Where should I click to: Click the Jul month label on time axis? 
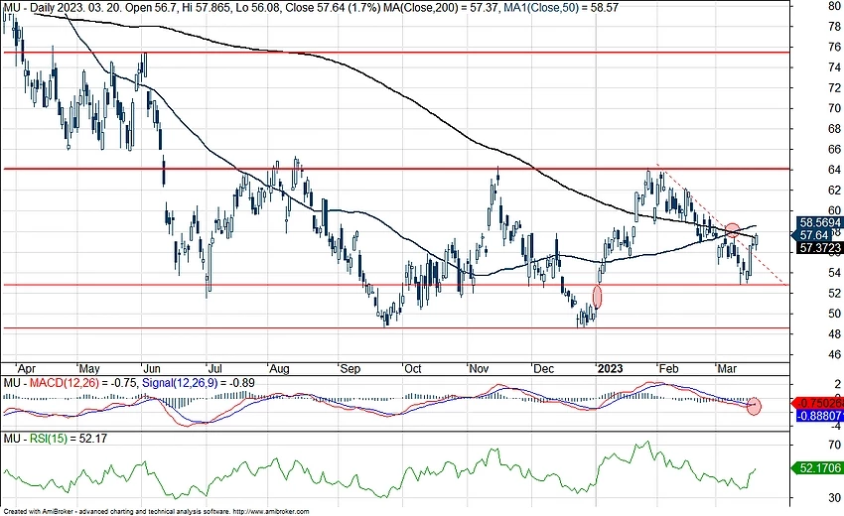[215, 369]
